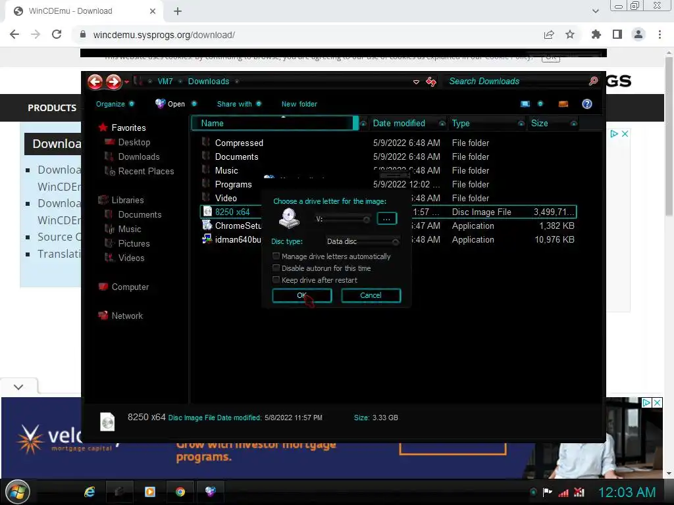This screenshot has width=674, height=505.
Task: Enable Manage drive letters automatically checkbox
Action: 276,256
